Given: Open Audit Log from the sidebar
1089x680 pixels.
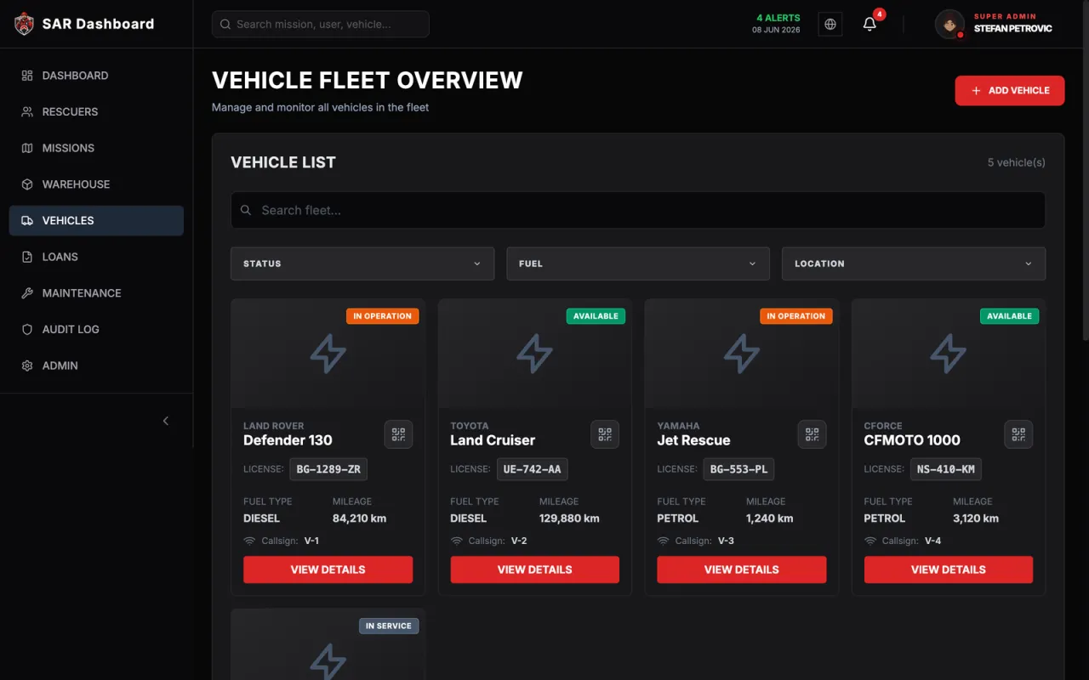Looking at the screenshot, I should tap(96, 330).
